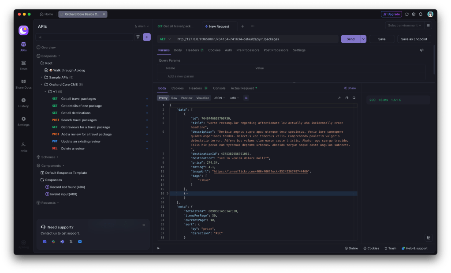Open the Share Docs sidebar icon
The image size is (451, 273).
coord(23,83)
